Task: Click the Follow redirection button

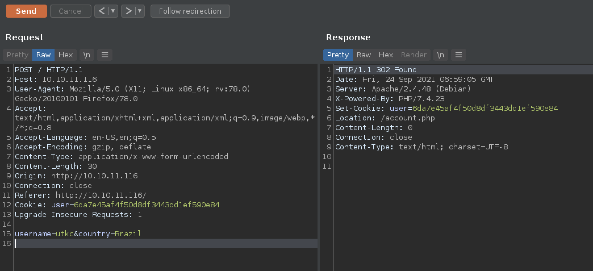Action: [190, 11]
